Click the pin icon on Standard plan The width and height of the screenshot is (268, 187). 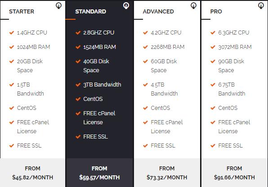coord(126,6)
